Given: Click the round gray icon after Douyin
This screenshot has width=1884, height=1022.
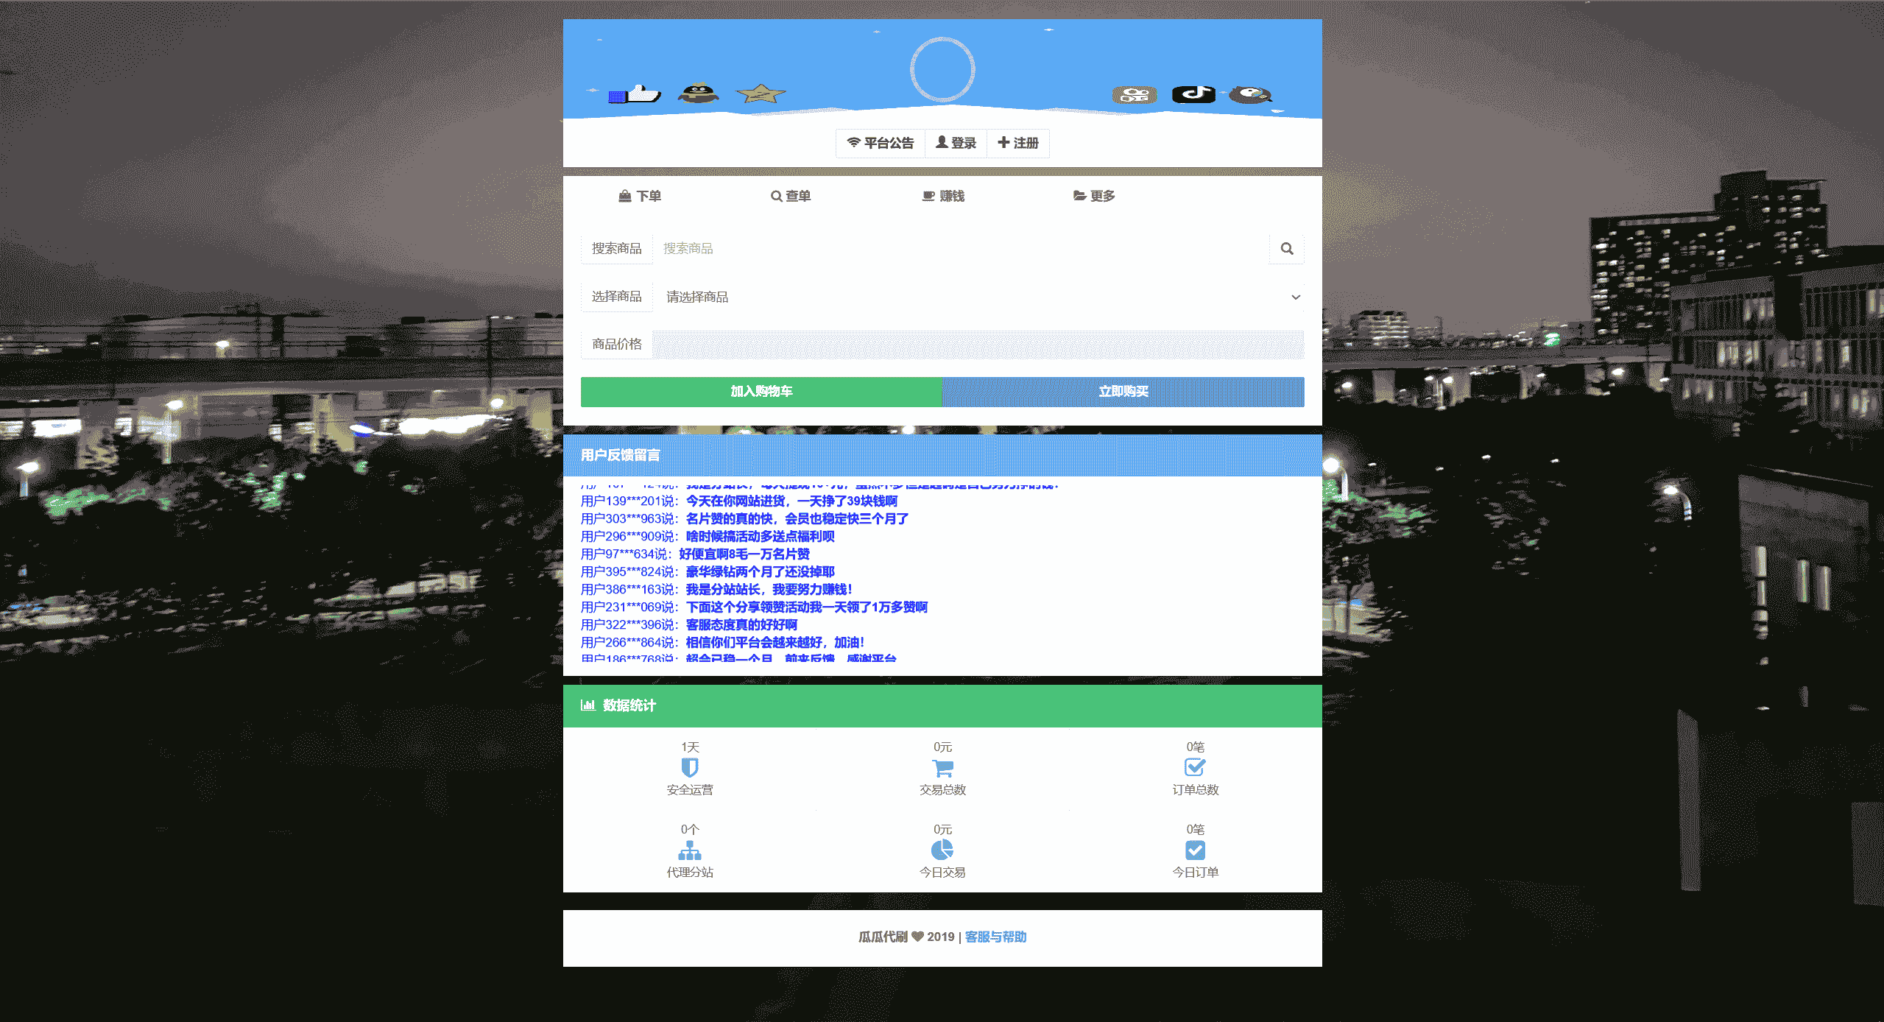Looking at the screenshot, I should click(x=1250, y=94).
